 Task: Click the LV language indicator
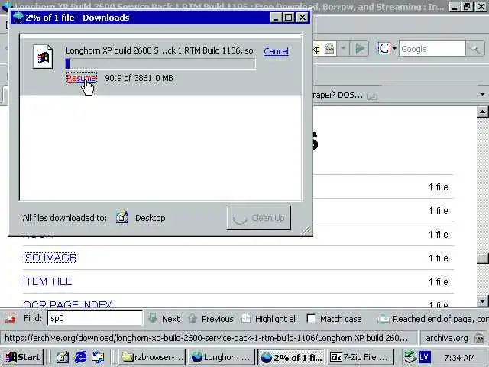coord(425,357)
